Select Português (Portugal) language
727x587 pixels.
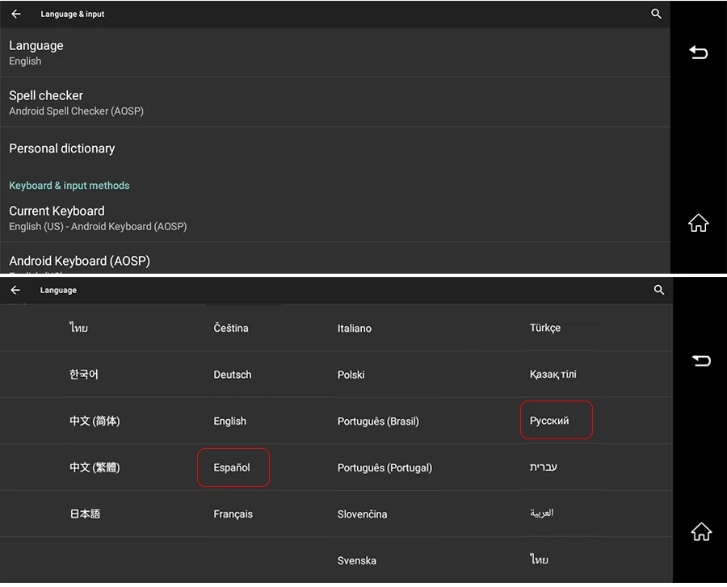pos(385,468)
